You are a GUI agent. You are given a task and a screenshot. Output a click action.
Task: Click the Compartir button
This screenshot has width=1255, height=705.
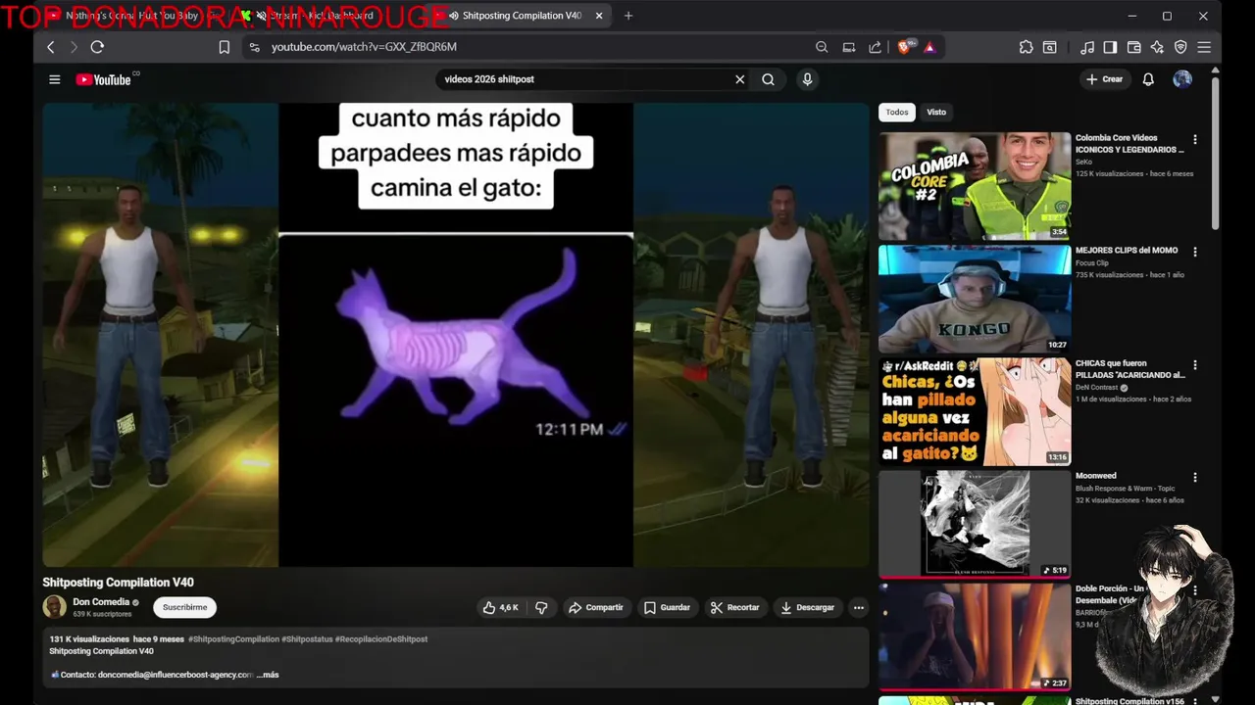596,608
